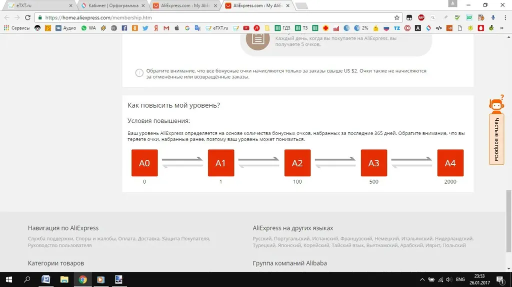Open the AdBlock Plus extension
The image size is (512, 287).
click(x=421, y=17)
